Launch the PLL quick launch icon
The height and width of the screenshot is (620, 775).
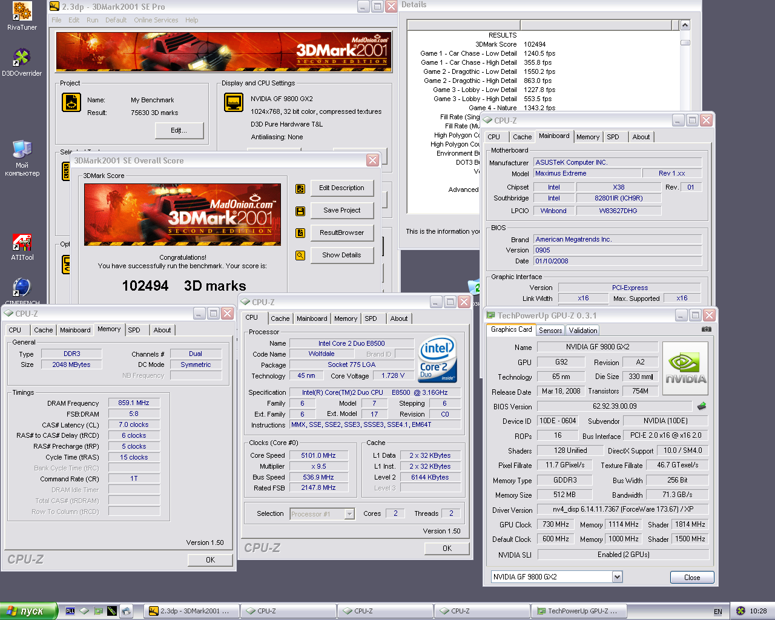[70, 611]
